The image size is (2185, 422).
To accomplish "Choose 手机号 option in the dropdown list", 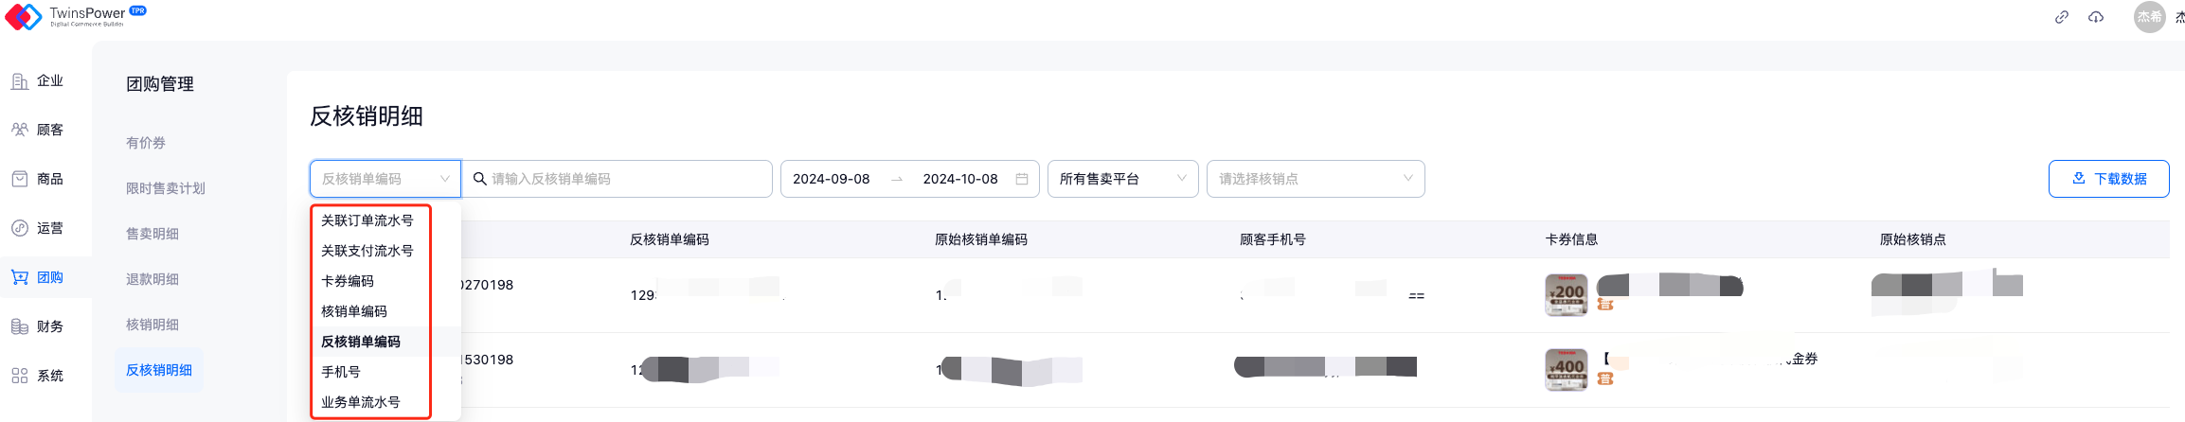I will point(341,372).
